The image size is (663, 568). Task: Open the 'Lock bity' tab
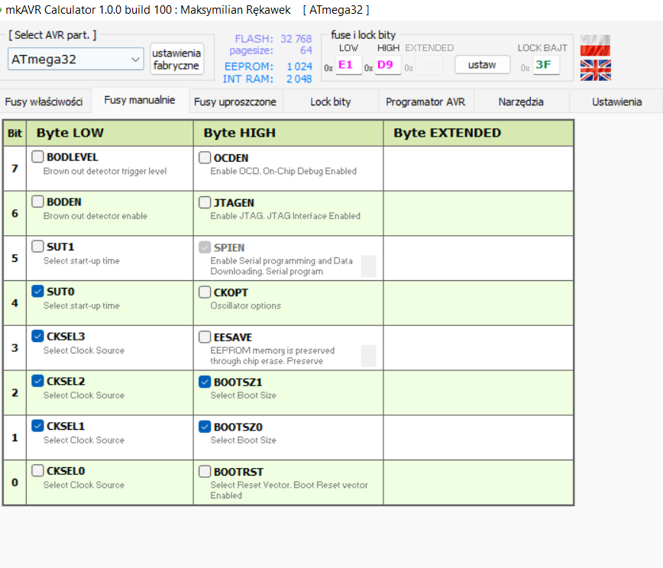click(331, 102)
